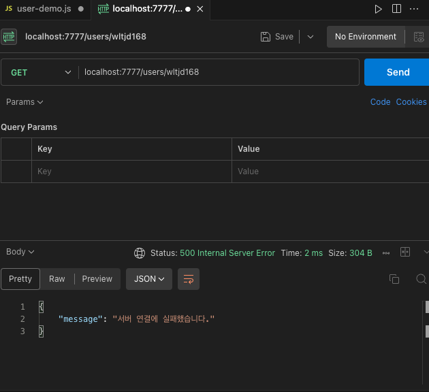
Task: Click the response Size 304 B value
Action: [361, 253]
